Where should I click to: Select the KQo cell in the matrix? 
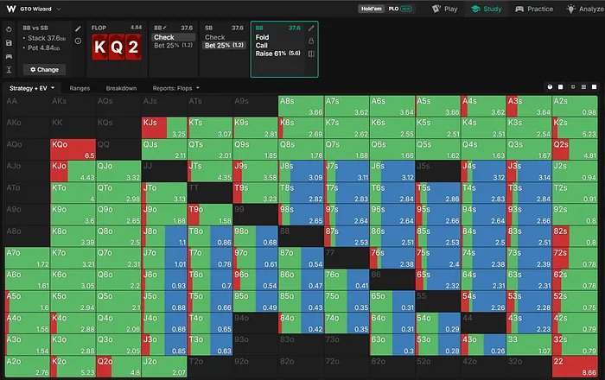pyautogui.click(x=73, y=149)
